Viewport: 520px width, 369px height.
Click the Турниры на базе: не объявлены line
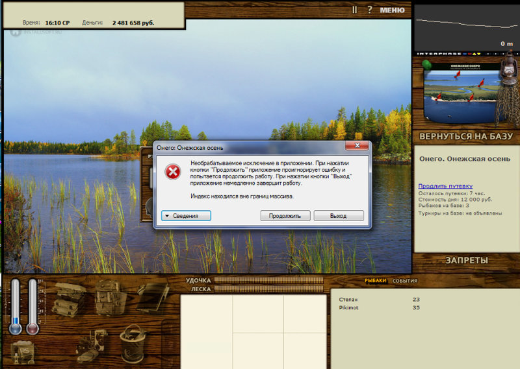point(460,213)
